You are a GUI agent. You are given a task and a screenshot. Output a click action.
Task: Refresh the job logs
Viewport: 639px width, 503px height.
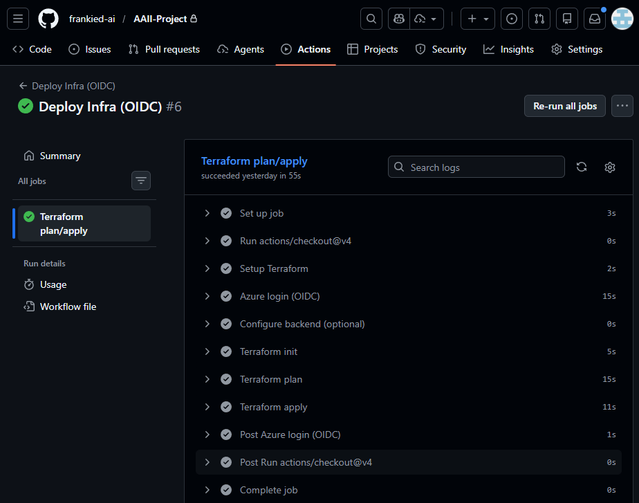582,167
